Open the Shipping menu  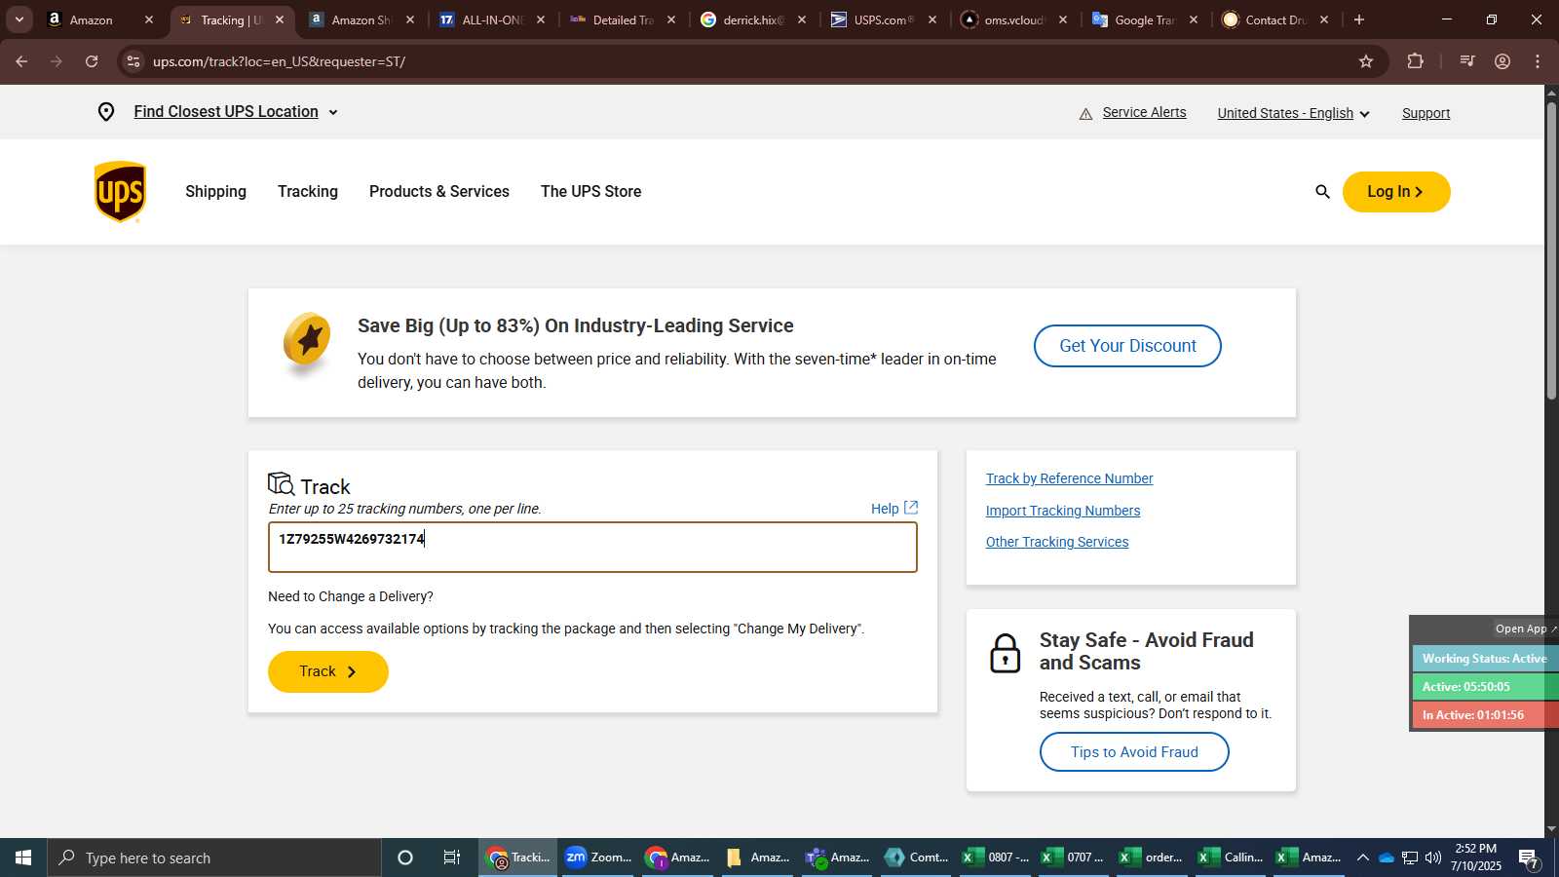[215, 192]
